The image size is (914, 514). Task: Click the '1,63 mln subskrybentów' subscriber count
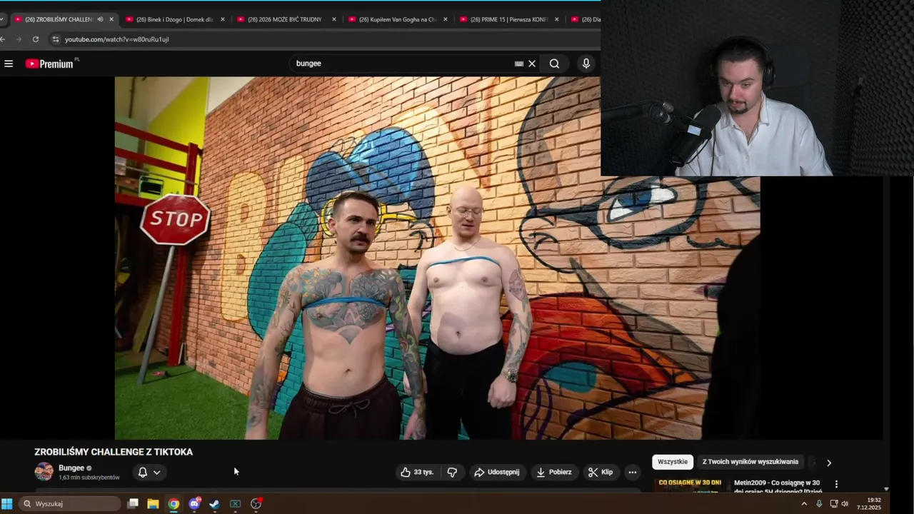89,478
